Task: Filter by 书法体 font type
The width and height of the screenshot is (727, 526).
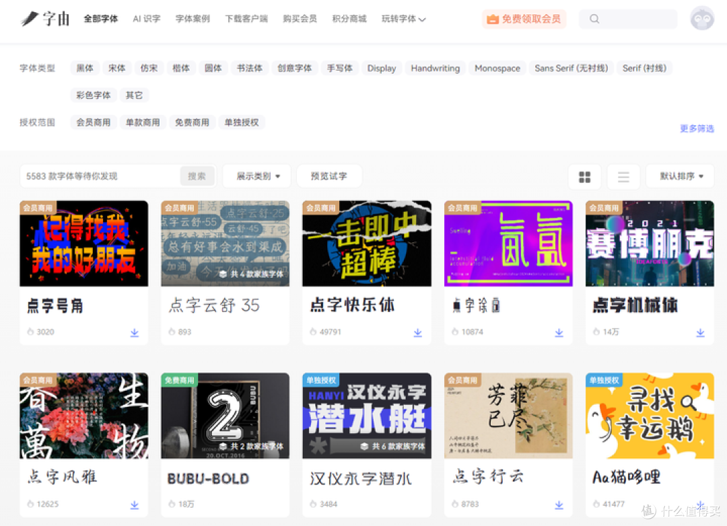Action: point(250,68)
